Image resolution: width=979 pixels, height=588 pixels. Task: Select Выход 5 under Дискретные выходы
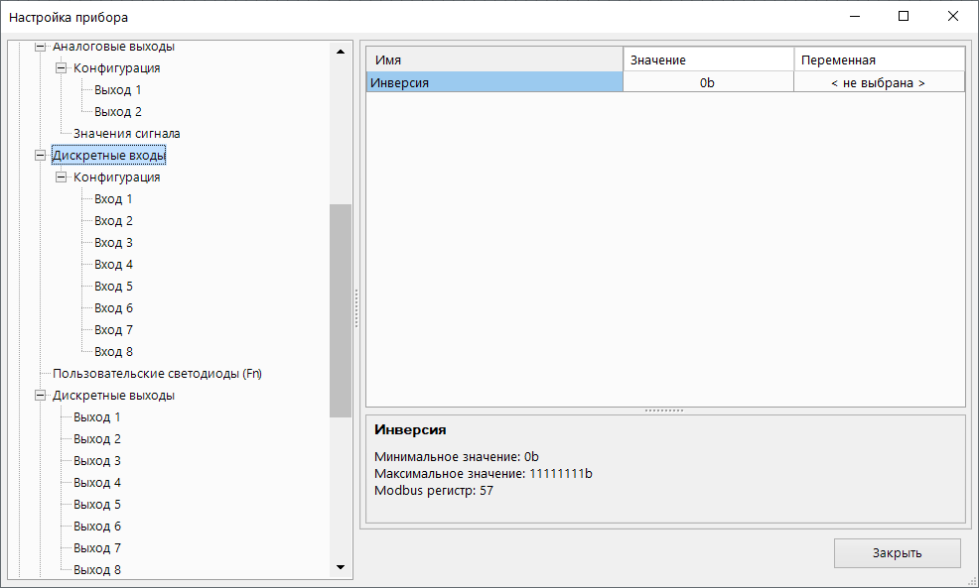(x=96, y=505)
